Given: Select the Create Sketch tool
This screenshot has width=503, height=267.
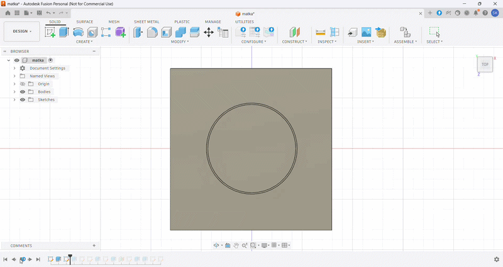Looking at the screenshot, I should pyautogui.click(x=50, y=32).
